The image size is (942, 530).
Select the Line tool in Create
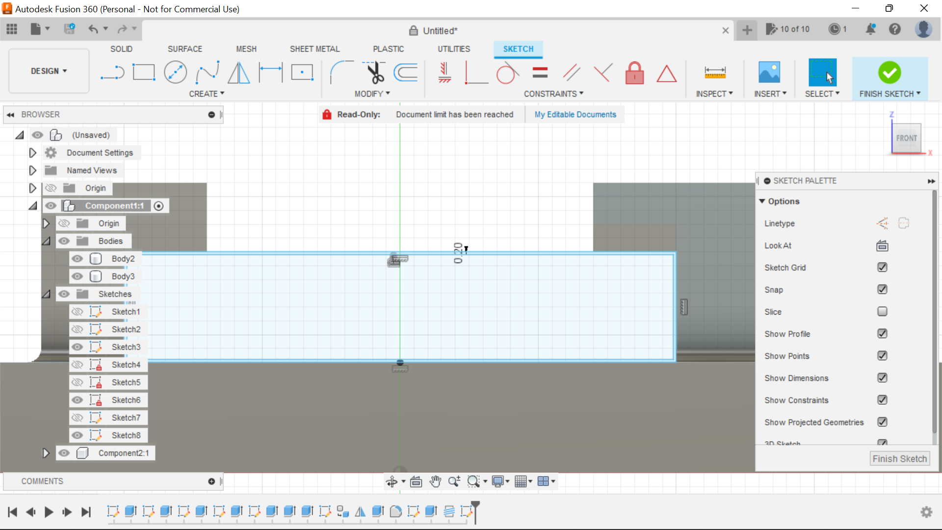112,73
